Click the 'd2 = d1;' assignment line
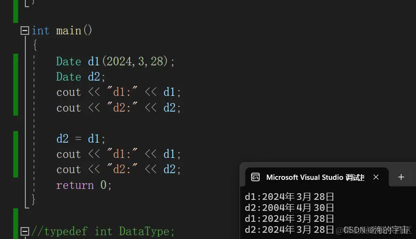Image resolution: width=416 pixels, height=239 pixels. pyautogui.click(x=81, y=139)
